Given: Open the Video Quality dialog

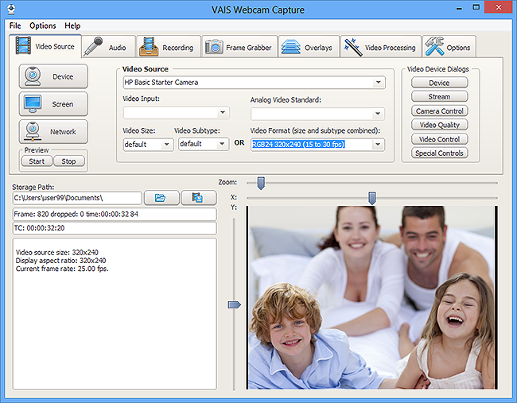Looking at the screenshot, I should (x=439, y=125).
